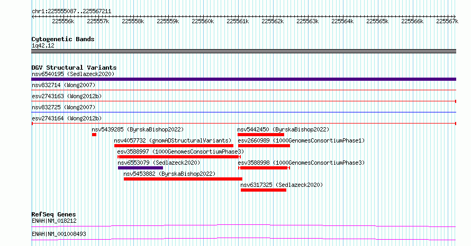Click the 225556k ruler tick label
471x246 pixels.
pos(63,21)
